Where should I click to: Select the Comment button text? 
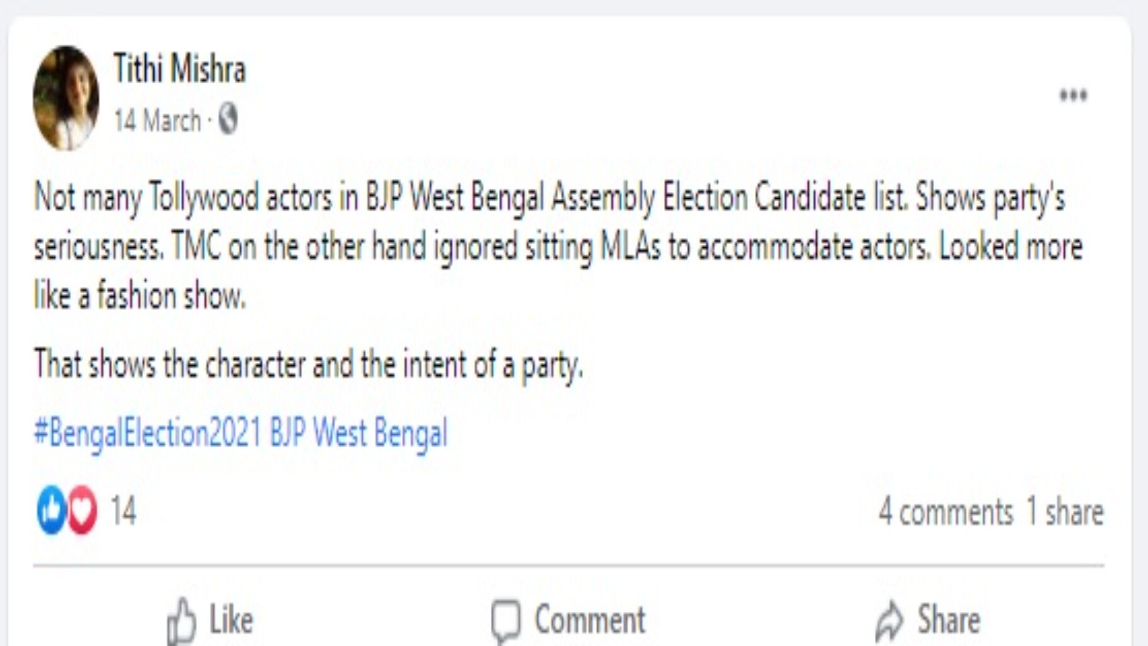590,620
